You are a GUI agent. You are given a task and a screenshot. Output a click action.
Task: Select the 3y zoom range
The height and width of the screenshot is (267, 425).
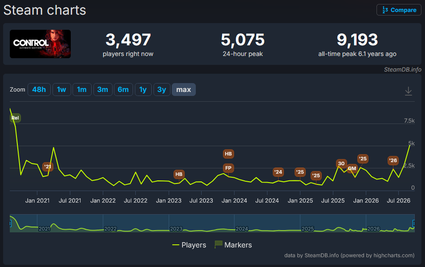click(162, 90)
